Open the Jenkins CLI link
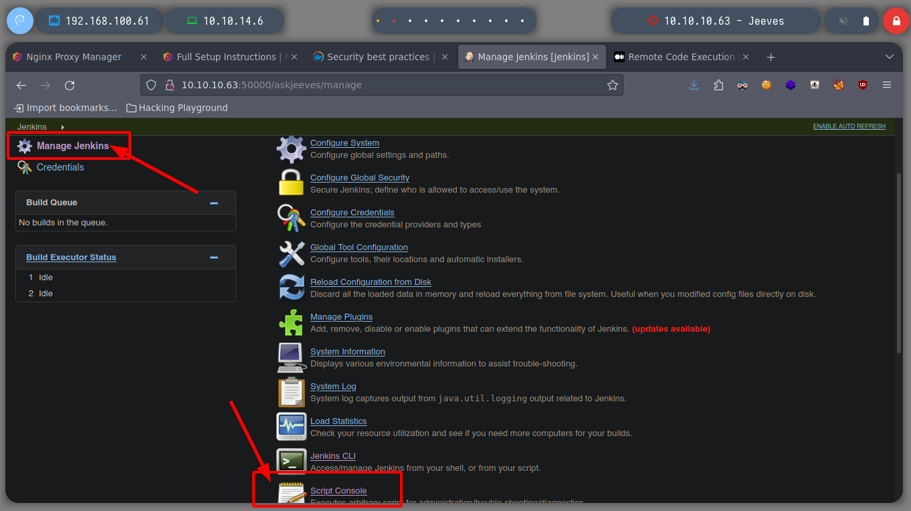The height and width of the screenshot is (511, 911). [x=333, y=456]
